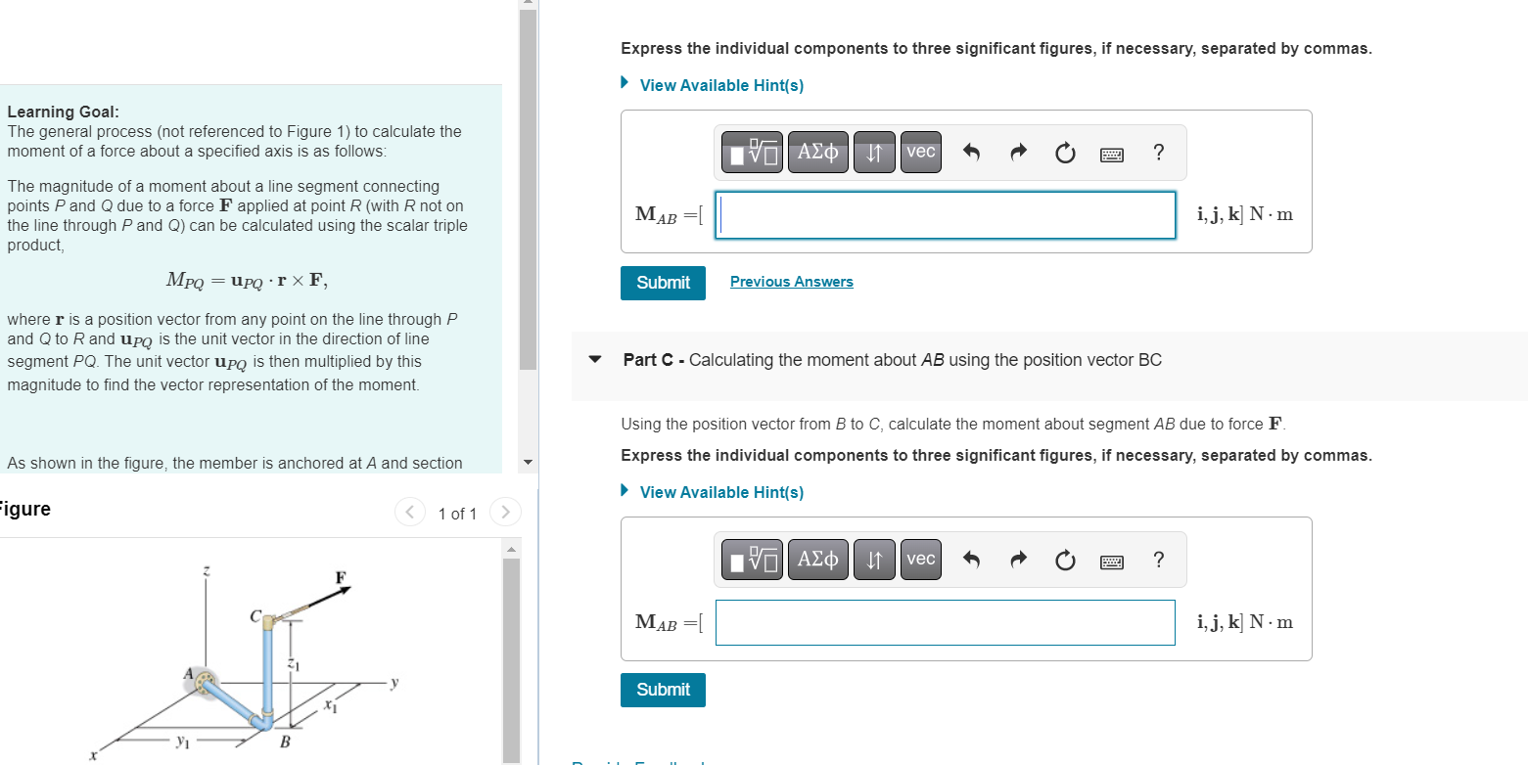Reset the equation using the circular arrow icon
This screenshot has width=1528, height=765.
tap(1064, 153)
